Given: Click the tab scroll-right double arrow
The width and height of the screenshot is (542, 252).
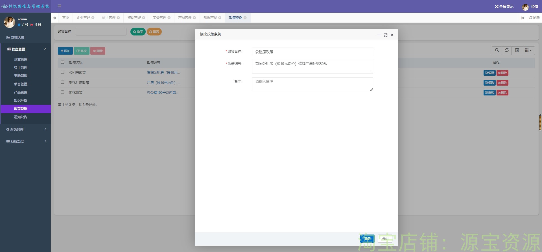Looking at the screenshot, I should pos(523,18).
